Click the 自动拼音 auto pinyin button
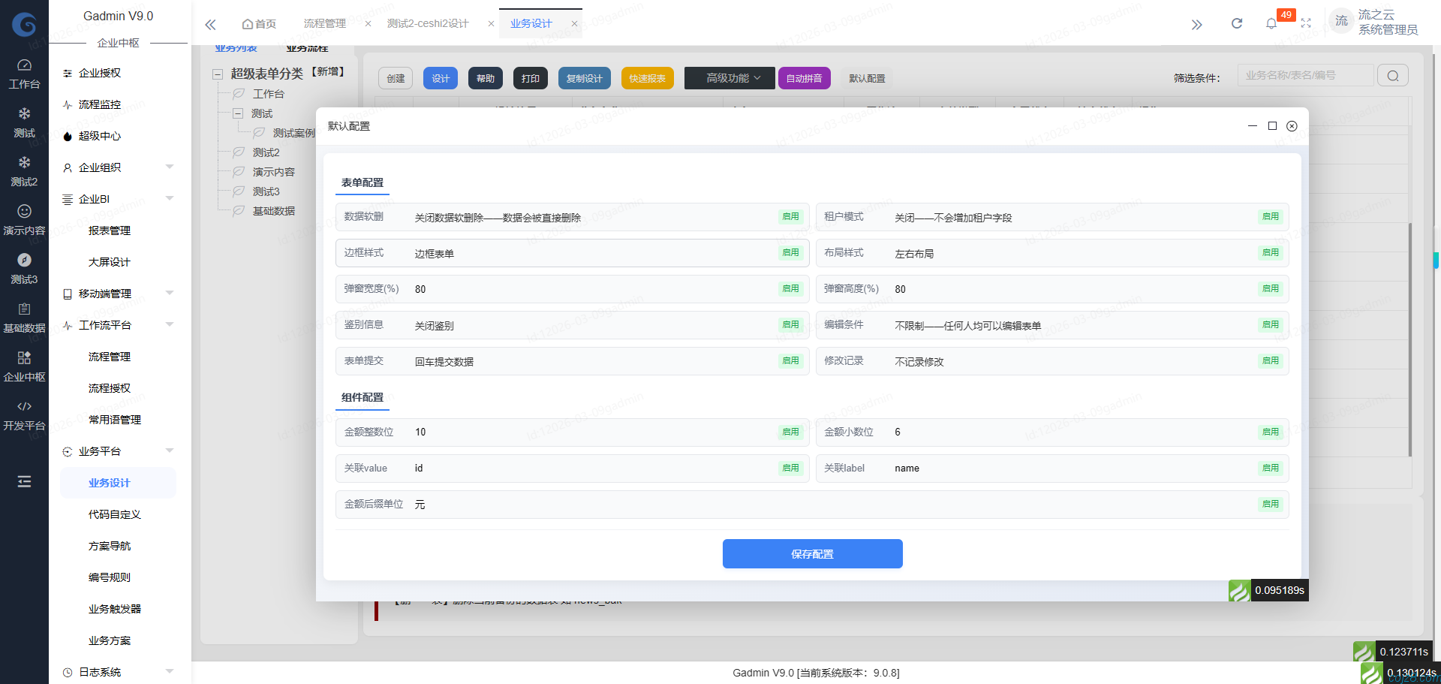This screenshot has width=1441, height=684. (804, 77)
